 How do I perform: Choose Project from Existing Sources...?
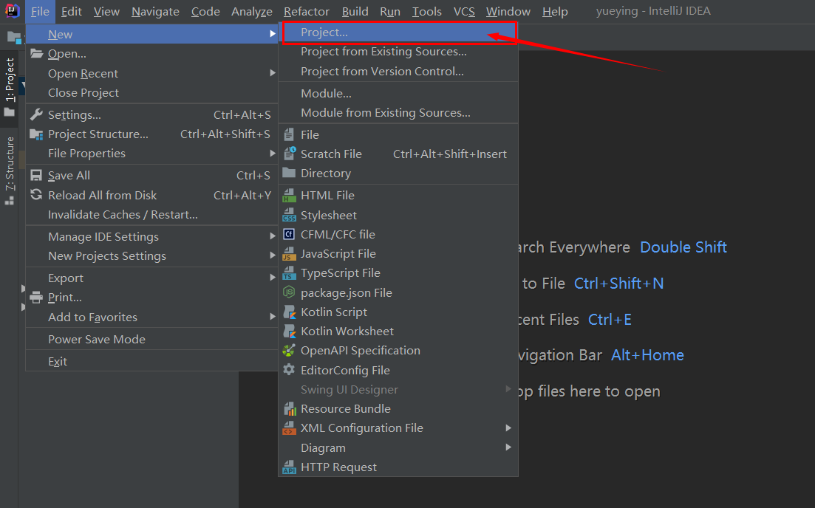[x=398, y=52]
